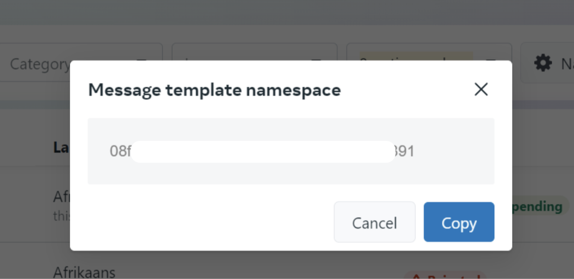Select the namespace value starting with 08f
Image resolution: width=574 pixels, height=279 pixels.
262,151
